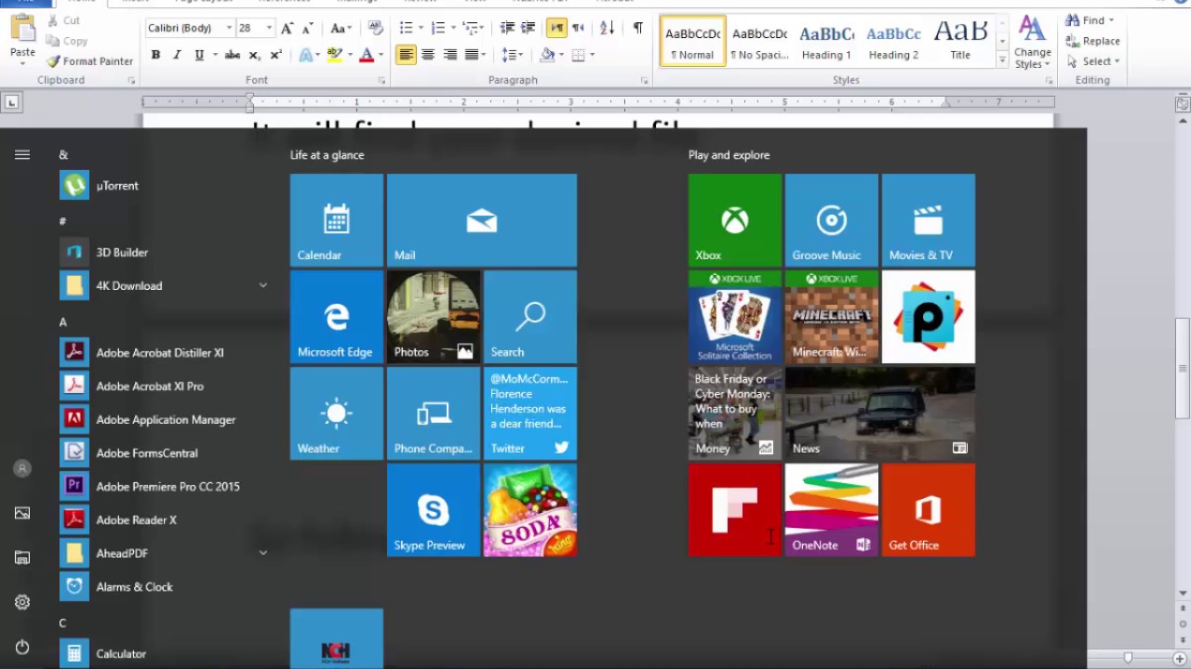Open the PicsArt tile
Viewport: 1191px width, 669px height.
(928, 317)
